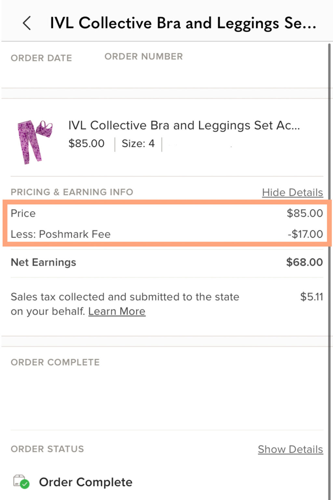Open the listing titled IVL Collective Bra and Leggings
333x500 pixels.
tap(184, 125)
